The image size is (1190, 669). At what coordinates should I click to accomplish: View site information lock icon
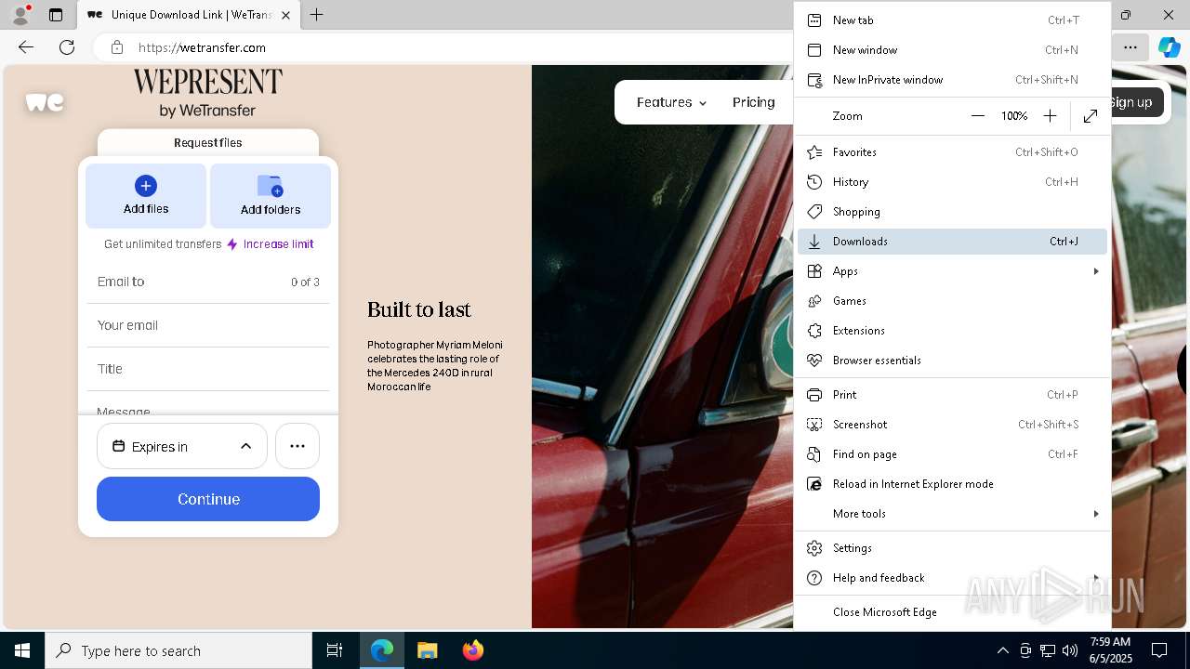pyautogui.click(x=116, y=47)
